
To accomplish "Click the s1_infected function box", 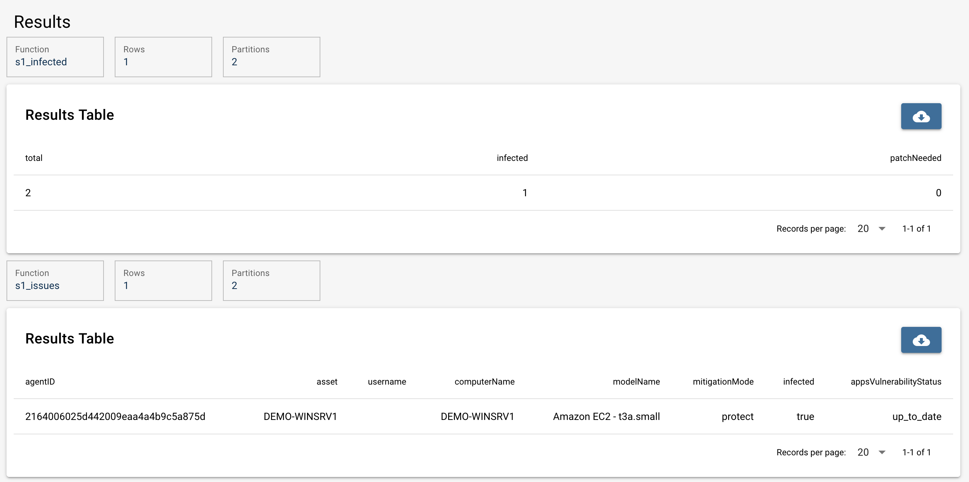I will [x=55, y=57].
